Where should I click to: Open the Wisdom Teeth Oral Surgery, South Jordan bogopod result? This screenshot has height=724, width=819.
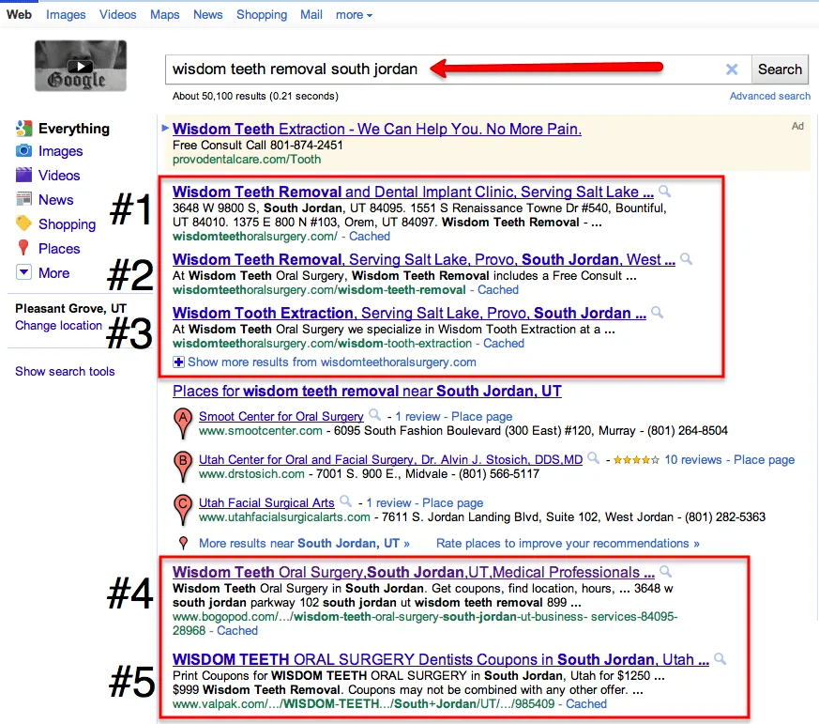(x=414, y=573)
